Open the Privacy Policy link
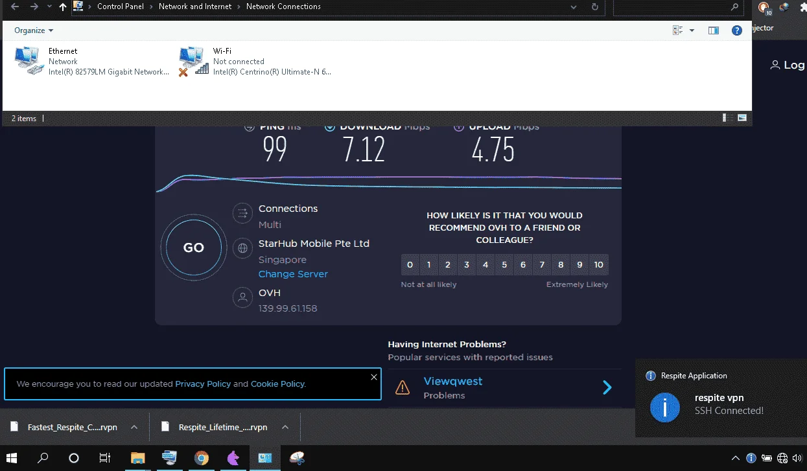The image size is (807, 471). coord(203,384)
